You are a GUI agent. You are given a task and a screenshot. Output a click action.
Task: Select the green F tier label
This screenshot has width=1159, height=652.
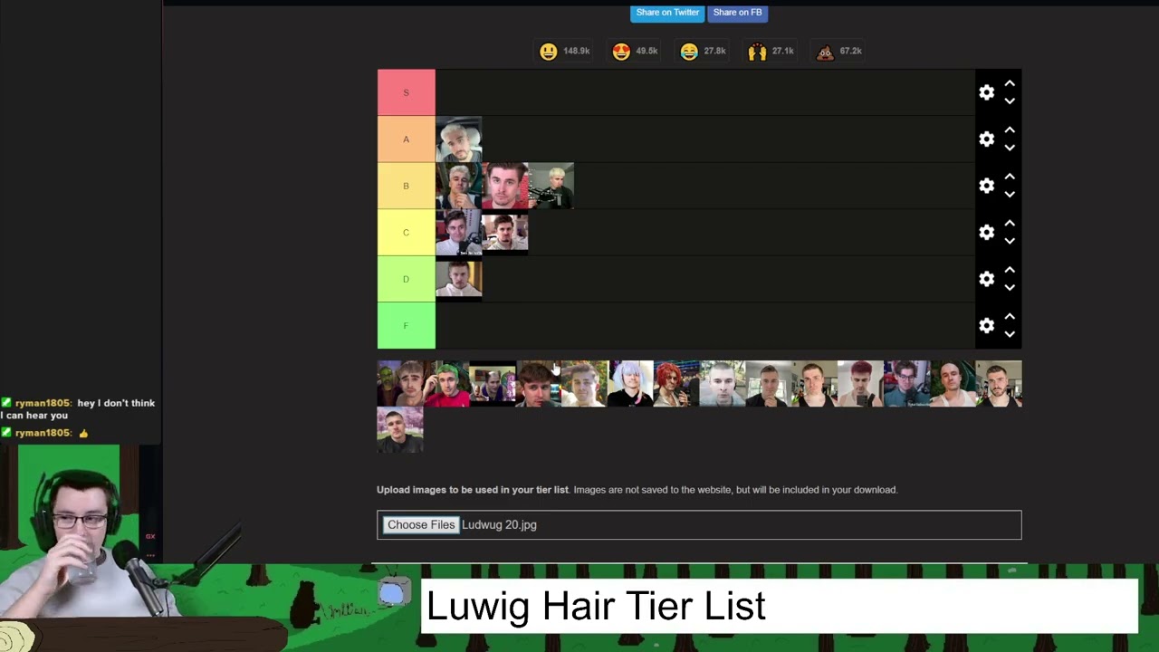tap(406, 326)
